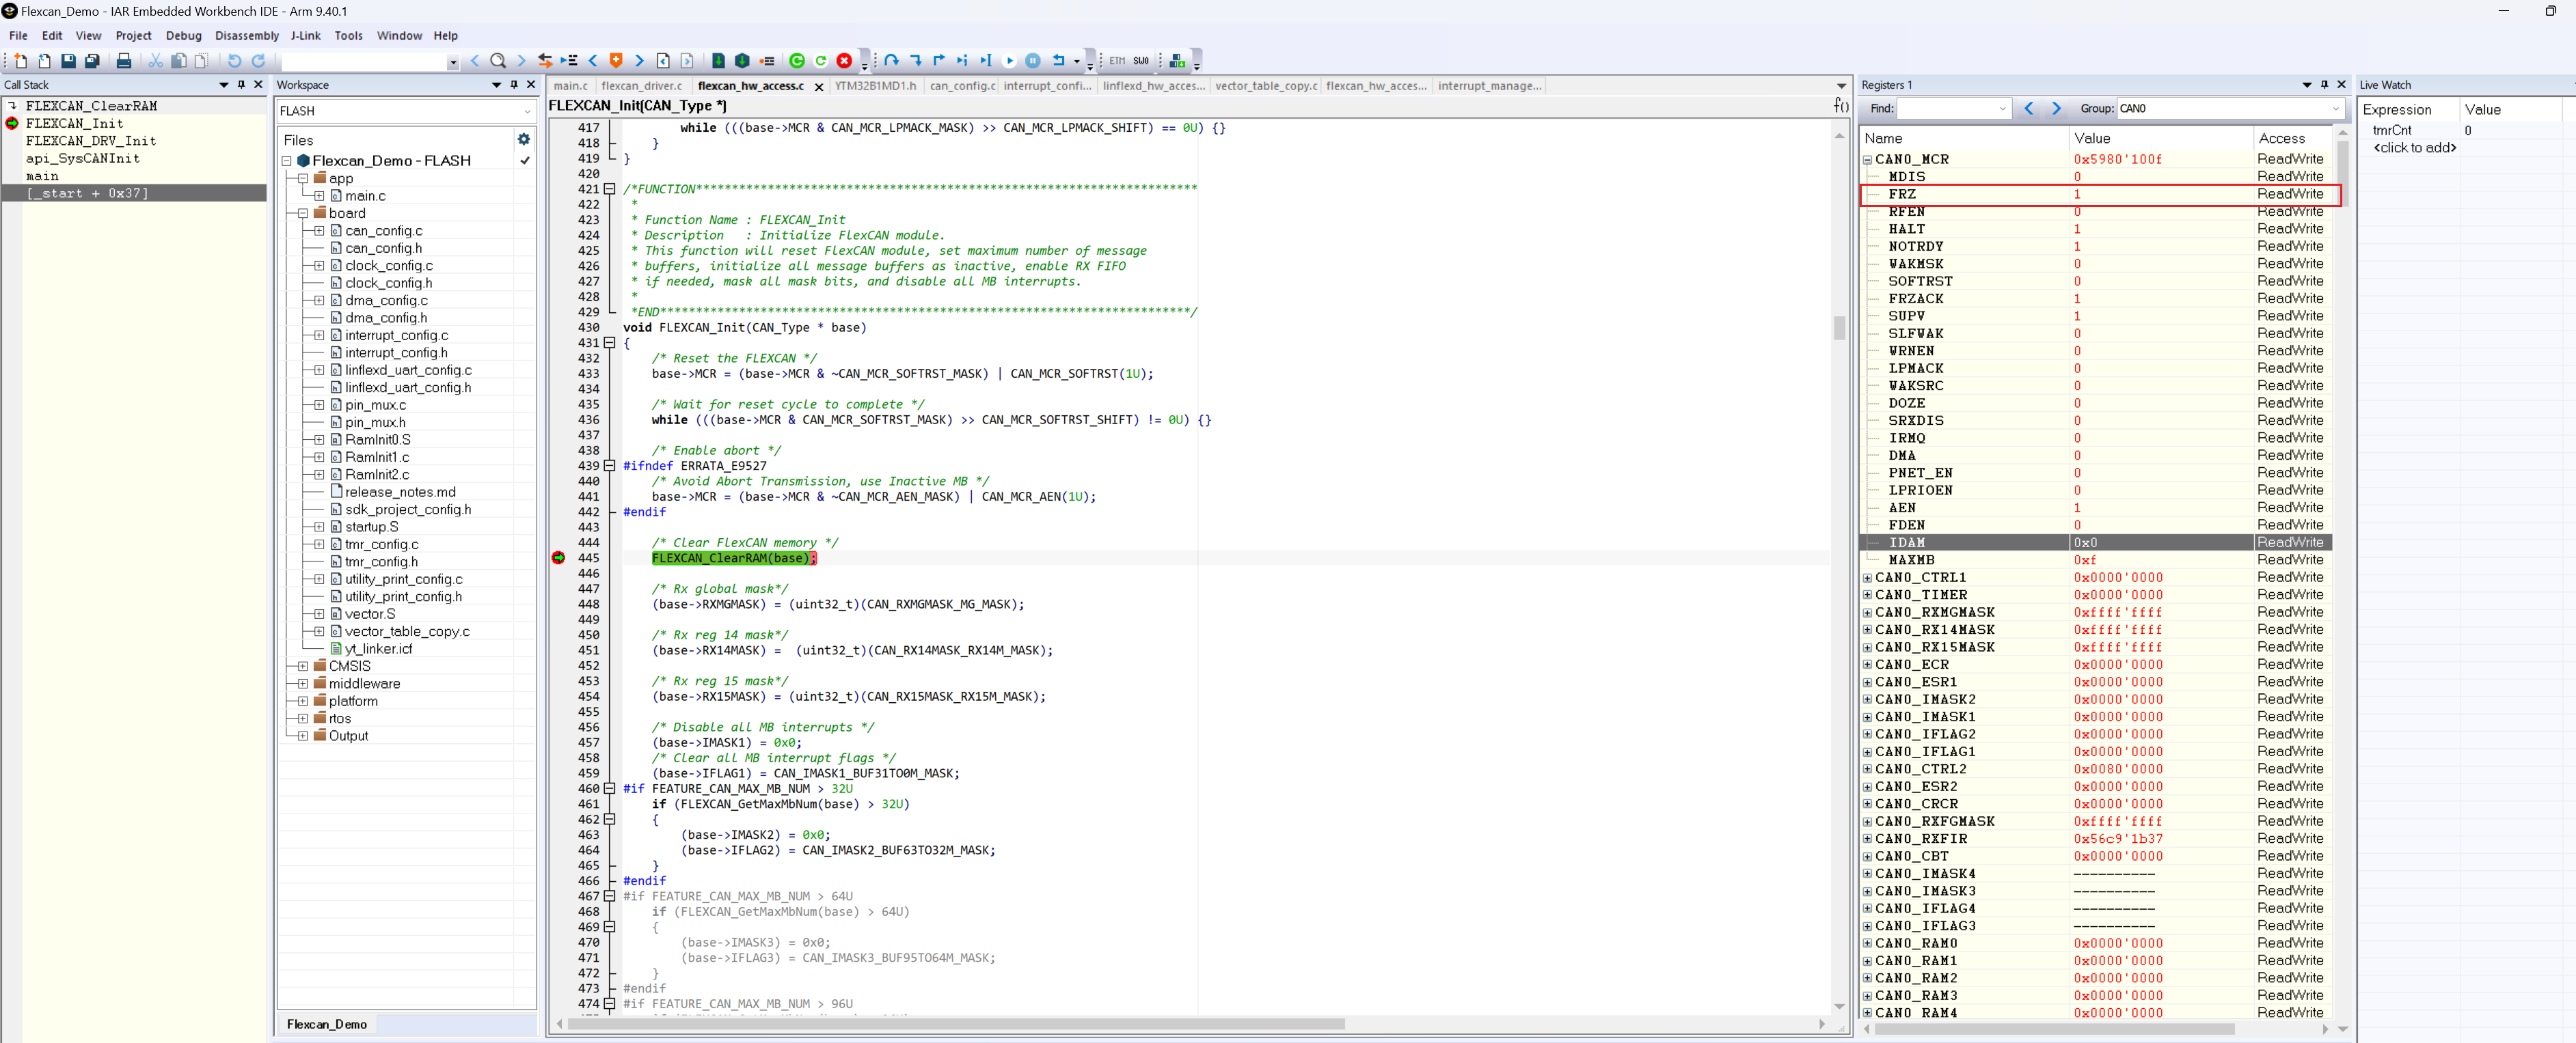The height and width of the screenshot is (1043, 2576).
Task: Select the Flexcan_Demo workspace bottom tab
Action: click(x=327, y=1024)
